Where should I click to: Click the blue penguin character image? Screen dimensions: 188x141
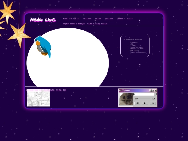click(x=43, y=47)
